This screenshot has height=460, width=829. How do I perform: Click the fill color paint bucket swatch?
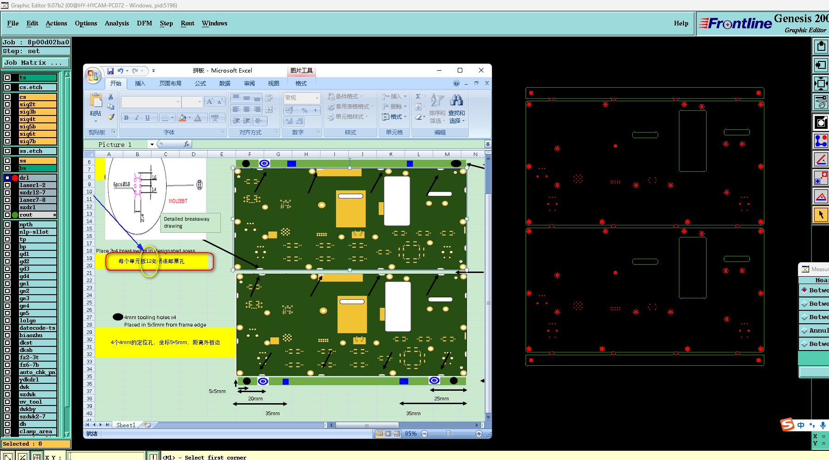coord(182,118)
